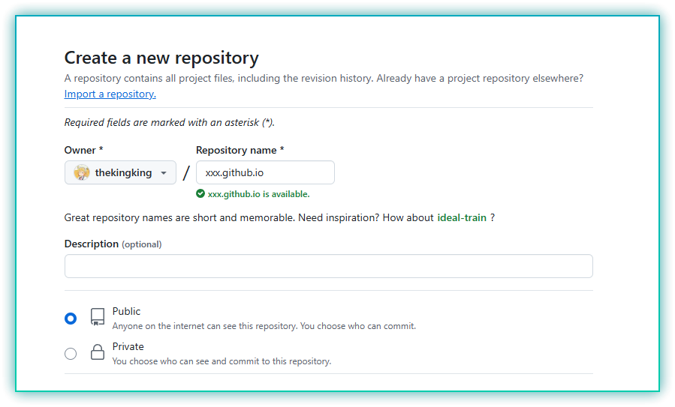Focus the Repository name input field

tap(265, 172)
